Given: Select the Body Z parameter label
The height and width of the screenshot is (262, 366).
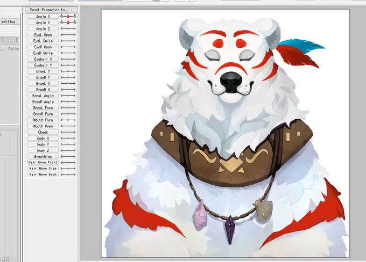Looking at the screenshot, I should click(x=43, y=150).
